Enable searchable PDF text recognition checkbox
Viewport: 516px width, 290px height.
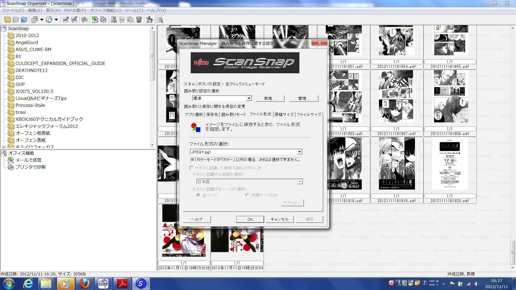(x=192, y=168)
